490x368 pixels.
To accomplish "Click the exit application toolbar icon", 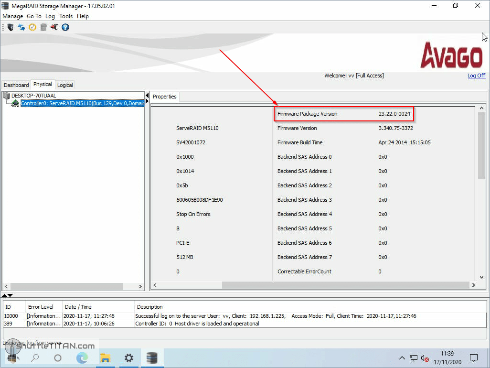I will coord(54,27).
